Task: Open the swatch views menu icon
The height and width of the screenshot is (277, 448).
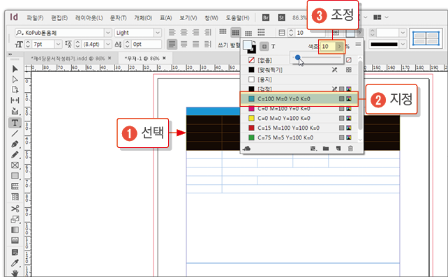Action: click(313, 148)
